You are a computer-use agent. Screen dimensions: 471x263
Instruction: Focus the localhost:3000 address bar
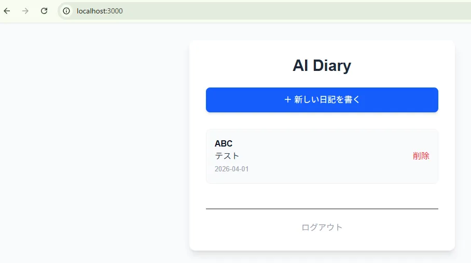pyautogui.click(x=100, y=11)
